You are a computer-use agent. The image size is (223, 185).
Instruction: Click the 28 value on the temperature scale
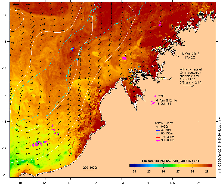pos(192,171)
